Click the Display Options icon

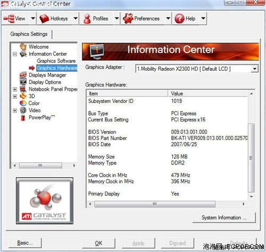(x=23, y=82)
